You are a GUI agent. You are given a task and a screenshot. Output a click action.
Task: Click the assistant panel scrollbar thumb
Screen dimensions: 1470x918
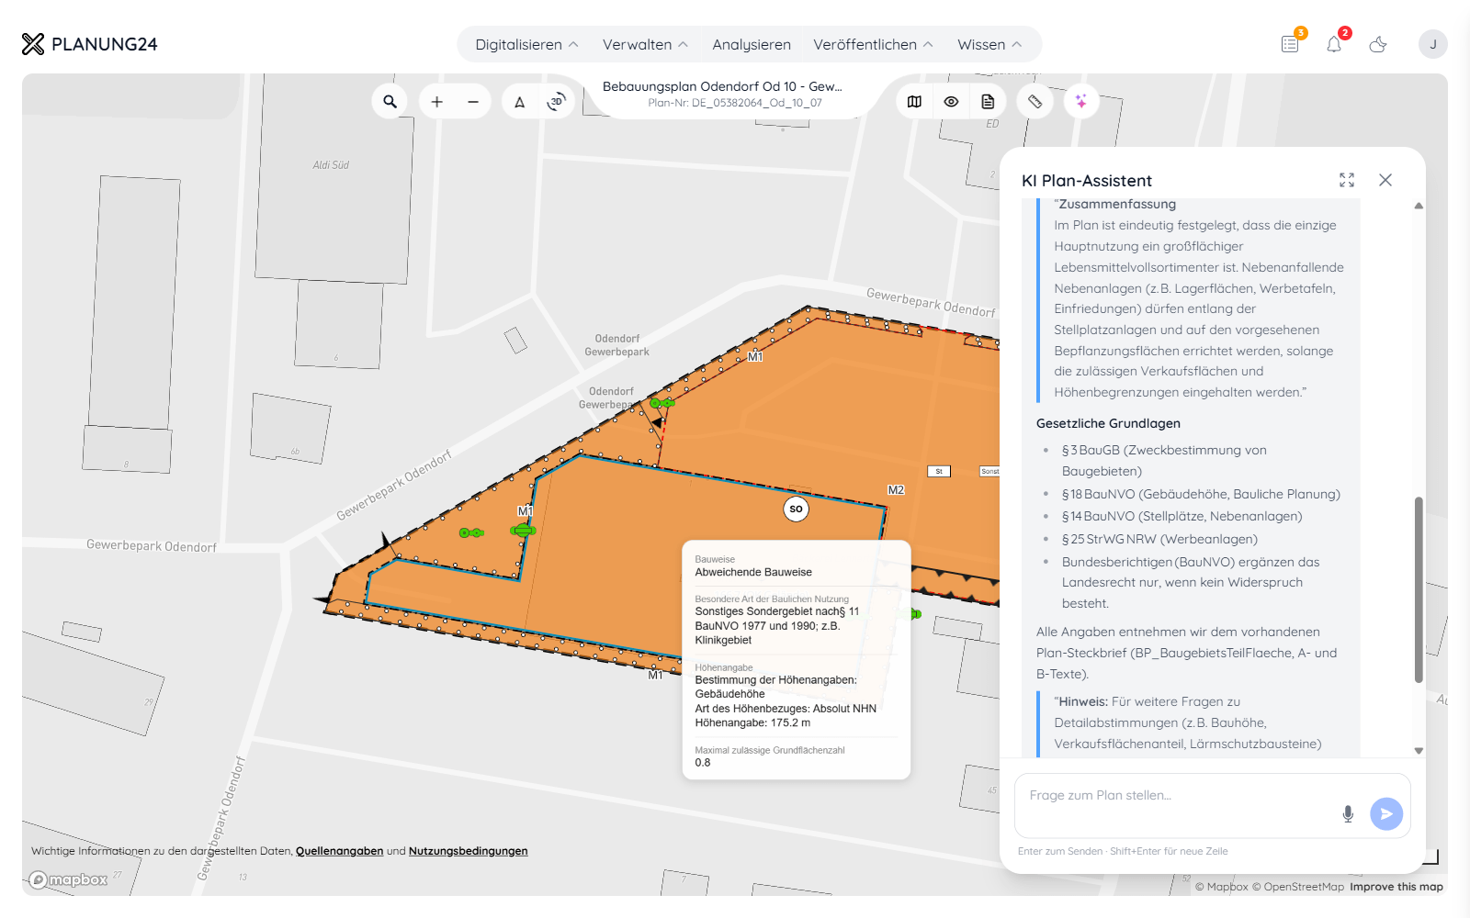[1419, 589]
